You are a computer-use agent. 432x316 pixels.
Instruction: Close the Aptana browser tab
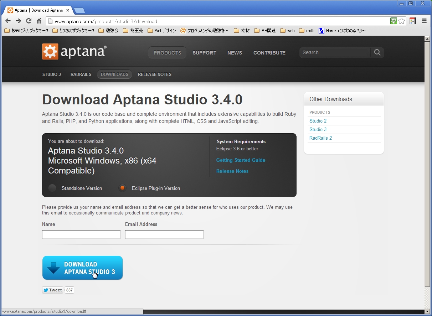(68, 10)
